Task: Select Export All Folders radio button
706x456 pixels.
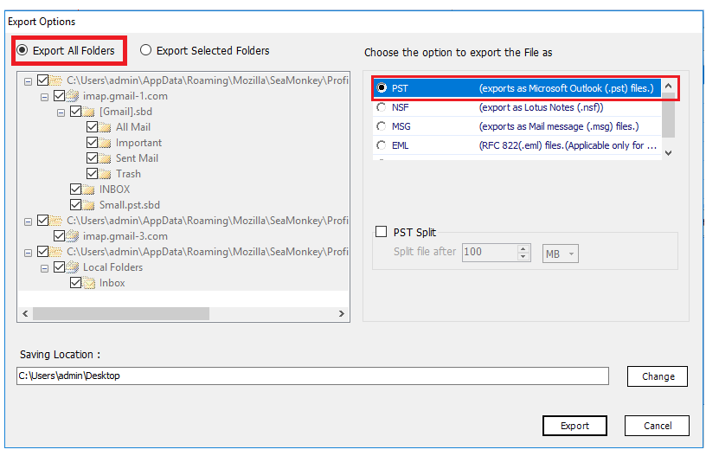Action: click(22, 50)
